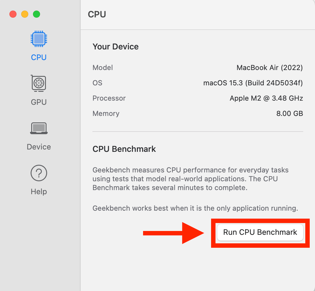The height and width of the screenshot is (291, 315).
Task: Select the highlighted blue processor icon
Action: (39, 39)
